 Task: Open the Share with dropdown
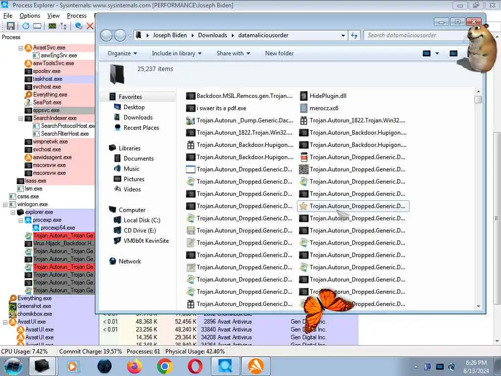pyautogui.click(x=233, y=53)
